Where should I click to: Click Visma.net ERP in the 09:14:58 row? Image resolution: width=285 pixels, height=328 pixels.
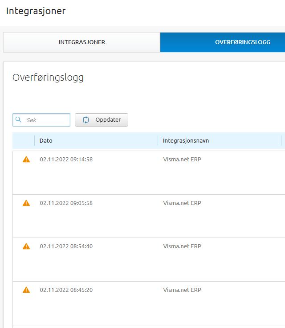(182, 160)
